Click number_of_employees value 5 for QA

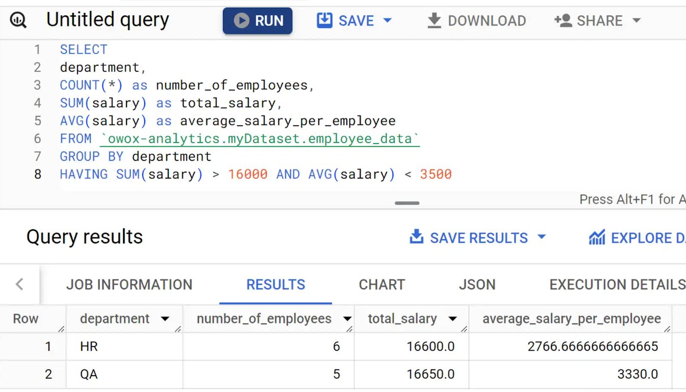(336, 375)
